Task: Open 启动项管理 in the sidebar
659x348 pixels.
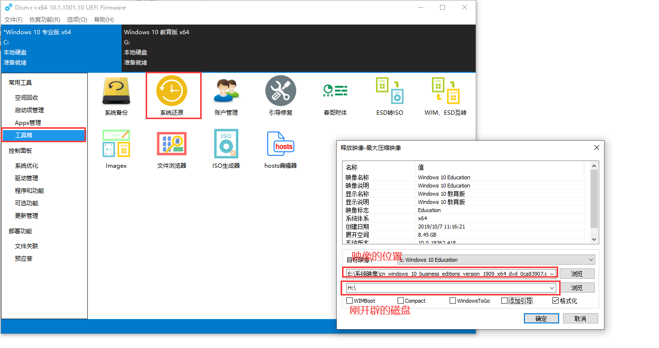Action: tap(29, 110)
